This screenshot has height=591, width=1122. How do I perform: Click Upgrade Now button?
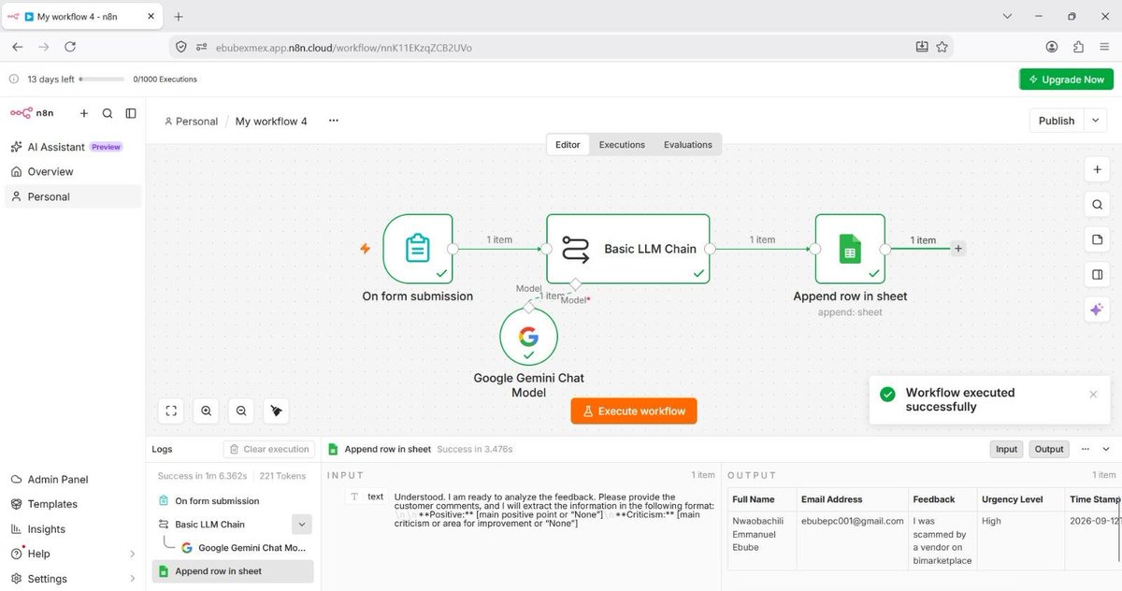coord(1066,79)
